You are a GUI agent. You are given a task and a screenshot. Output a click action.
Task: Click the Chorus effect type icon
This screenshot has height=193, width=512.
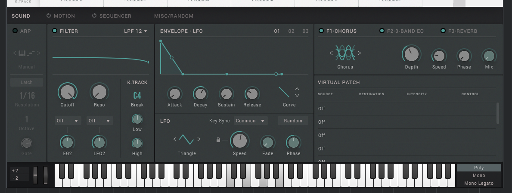point(345,53)
